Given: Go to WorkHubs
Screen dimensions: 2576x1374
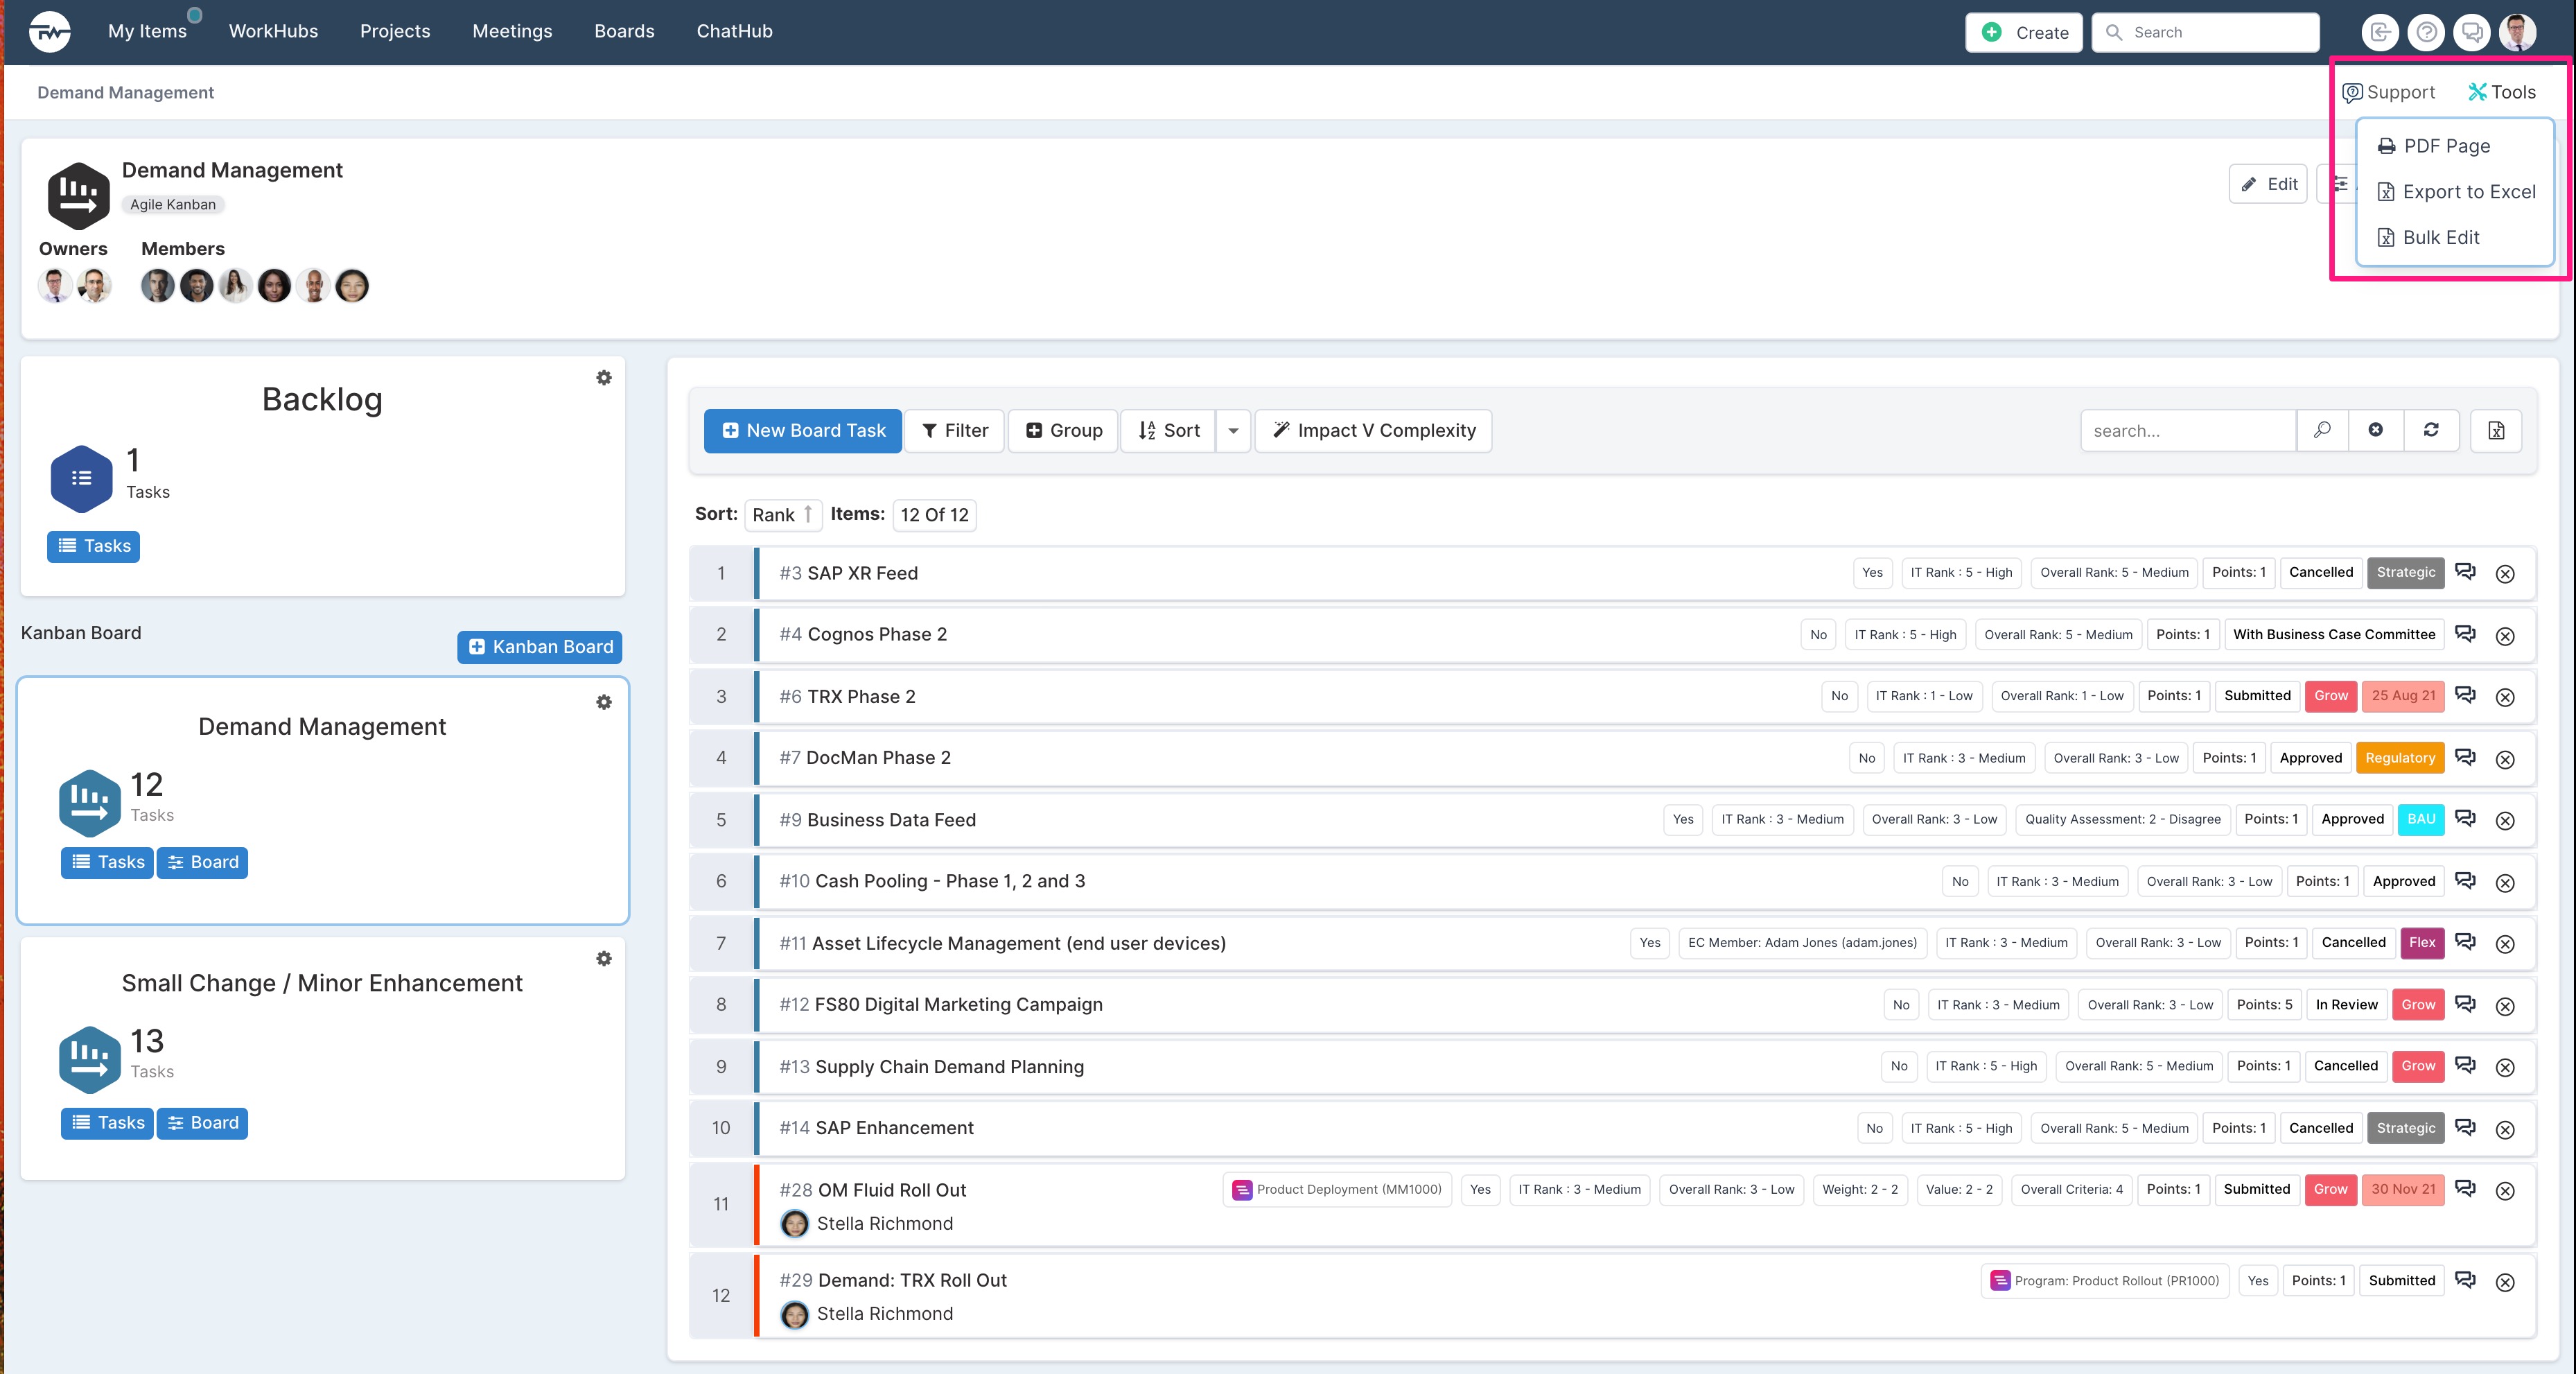Looking at the screenshot, I should 273,31.
